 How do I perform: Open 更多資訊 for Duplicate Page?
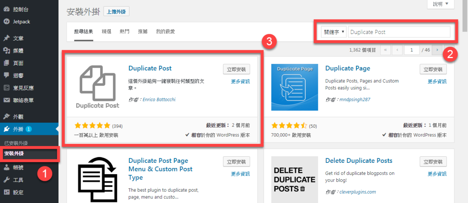437,81
